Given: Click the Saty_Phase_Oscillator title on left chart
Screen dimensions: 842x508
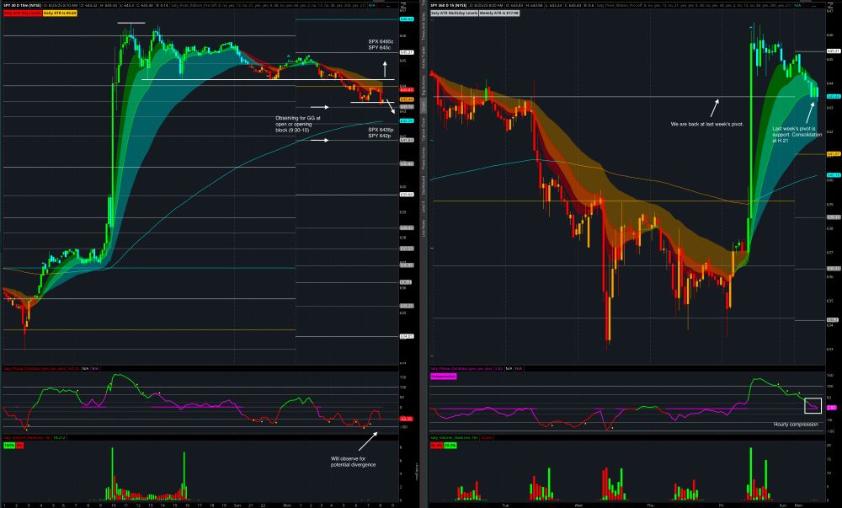Looking at the screenshot, I should click(35, 368).
